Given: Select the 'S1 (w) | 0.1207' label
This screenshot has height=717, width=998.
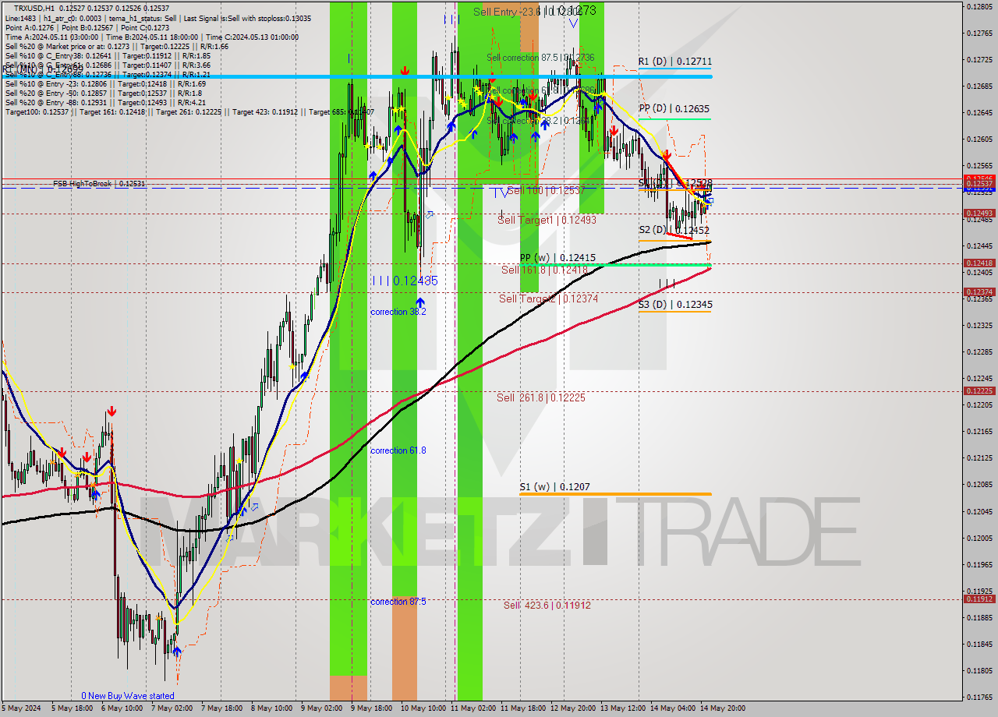Looking at the screenshot, I should (x=554, y=487).
